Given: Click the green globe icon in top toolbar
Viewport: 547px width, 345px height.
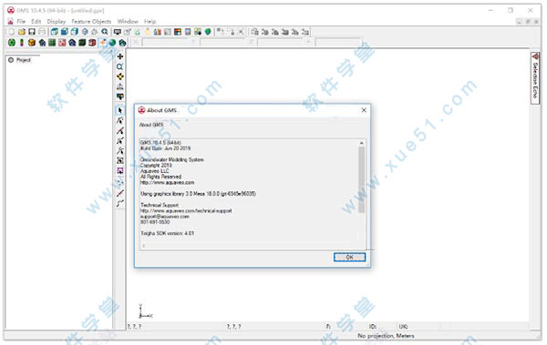Looking at the screenshot, I should pos(208,32).
